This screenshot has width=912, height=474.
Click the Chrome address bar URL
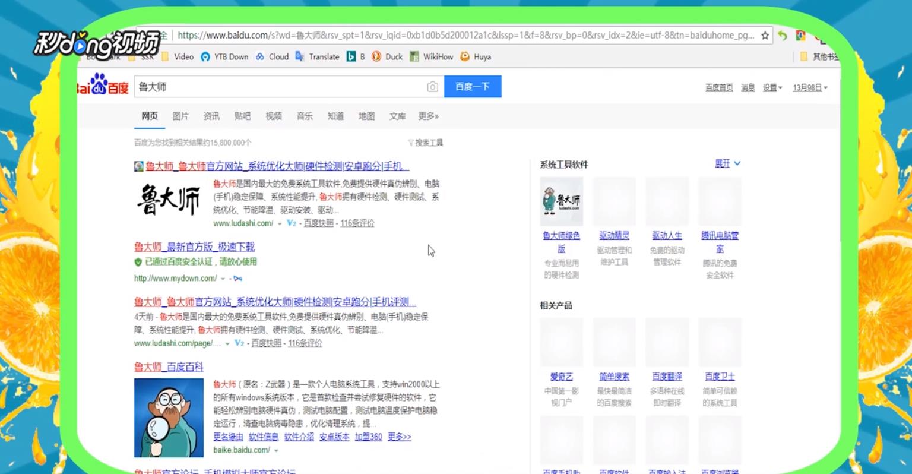(x=465, y=36)
